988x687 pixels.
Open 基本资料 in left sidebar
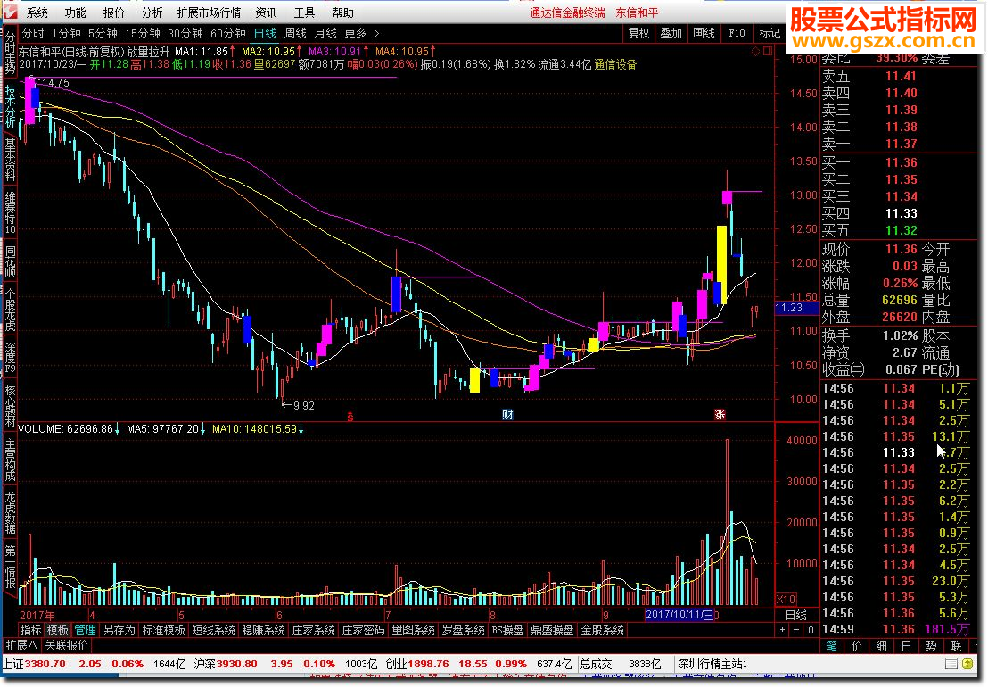[x=10, y=160]
